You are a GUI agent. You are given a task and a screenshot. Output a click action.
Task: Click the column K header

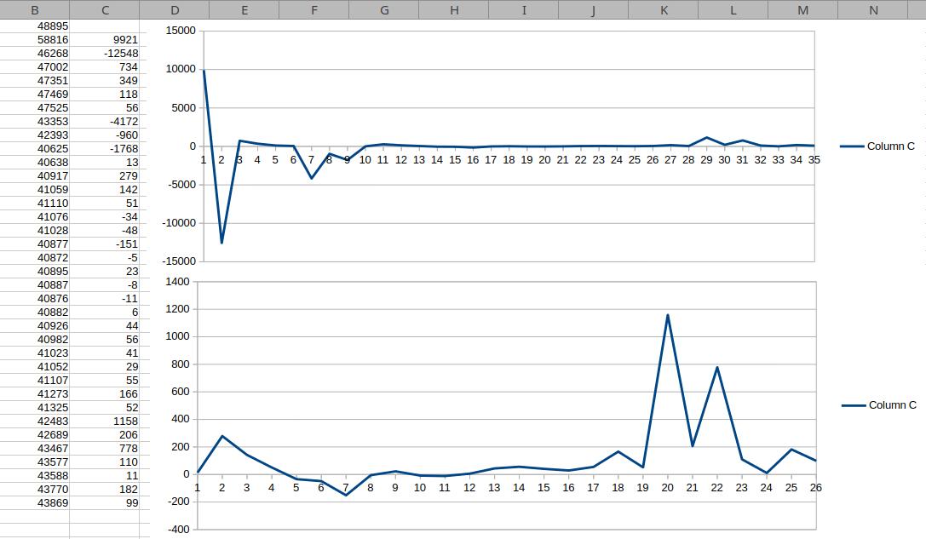[x=664, y=10]
